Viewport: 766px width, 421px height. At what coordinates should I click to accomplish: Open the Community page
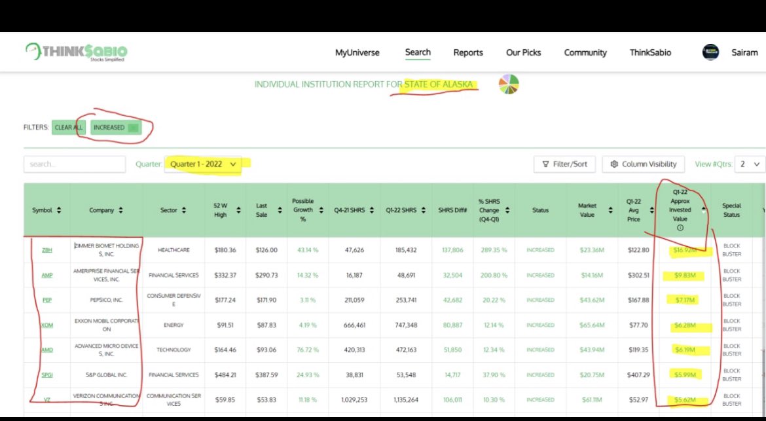[585, 52]
